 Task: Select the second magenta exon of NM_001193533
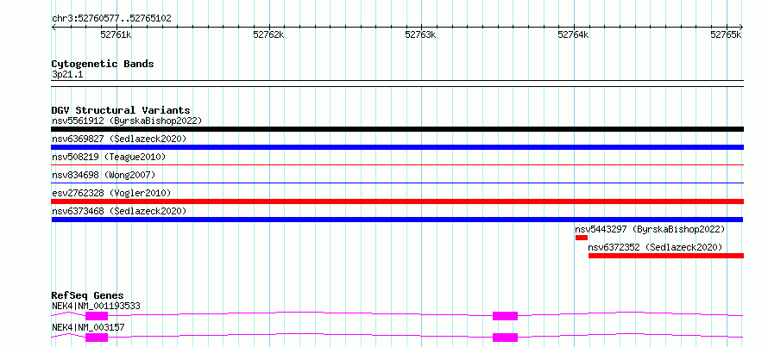tap(505, 316)
